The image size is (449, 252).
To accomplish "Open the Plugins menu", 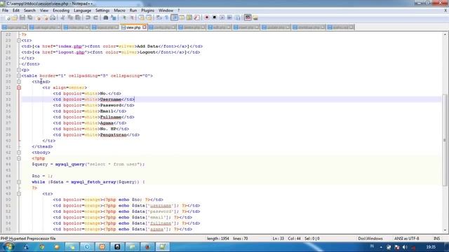I will pyautogui.click(x=147, y=10).
